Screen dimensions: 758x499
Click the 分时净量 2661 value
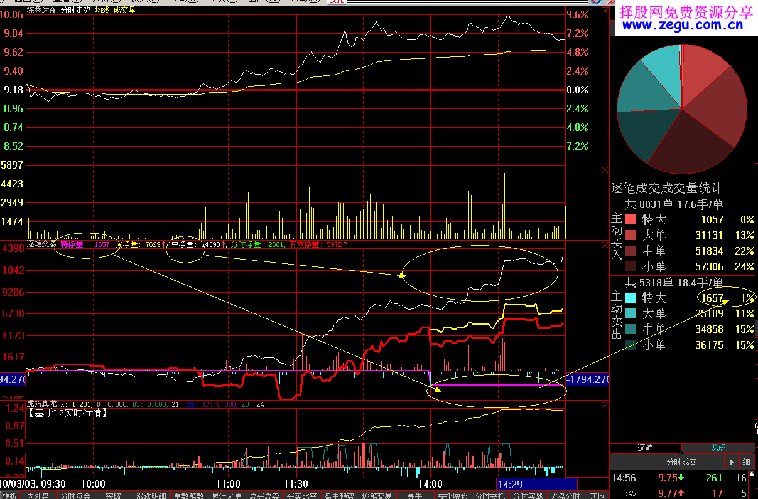[x=257, y=244]
